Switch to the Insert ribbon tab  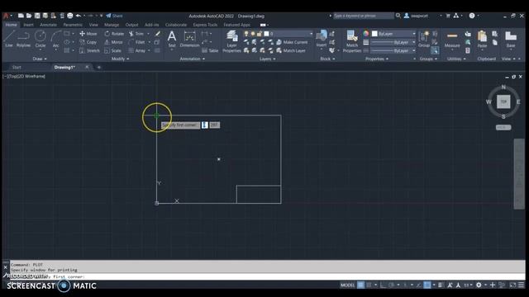(x=28, y=25)
